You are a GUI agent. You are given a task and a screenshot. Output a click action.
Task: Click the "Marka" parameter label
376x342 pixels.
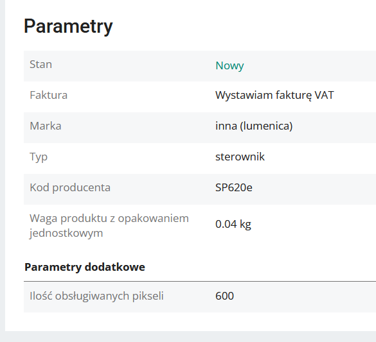[x=46, y=126]
